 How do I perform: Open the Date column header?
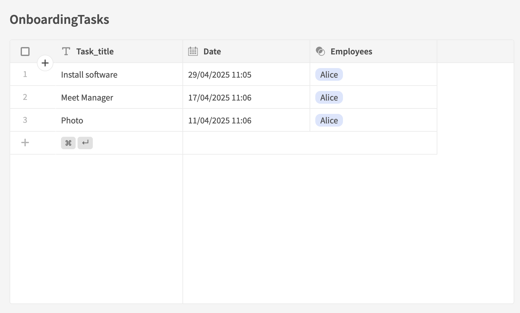pos(212,52)
